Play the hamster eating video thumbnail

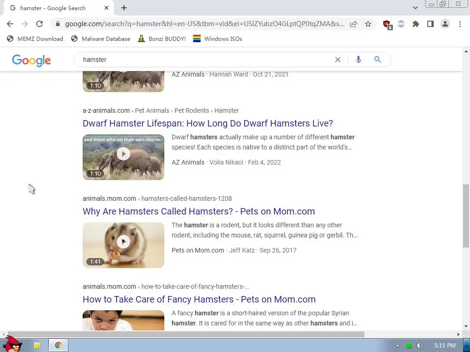(123, 245)
